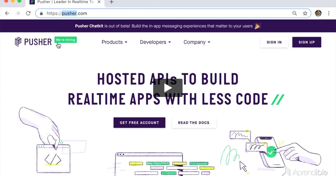This screenshot has width=336, height=176.
Task: Expand the Products dropdown menu
Action: pos(115,42)
